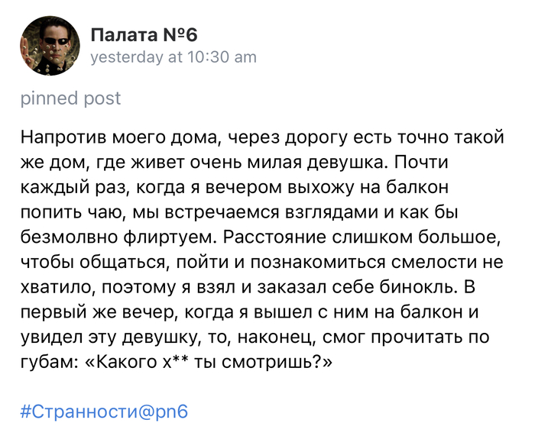Open the #Странности@pn6 hashtag

point(104,412)
